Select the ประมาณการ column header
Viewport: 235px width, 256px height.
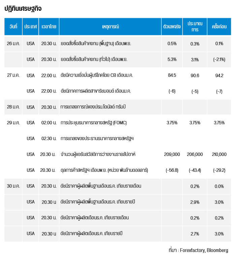pyautogui.click(x=195, y=26)
